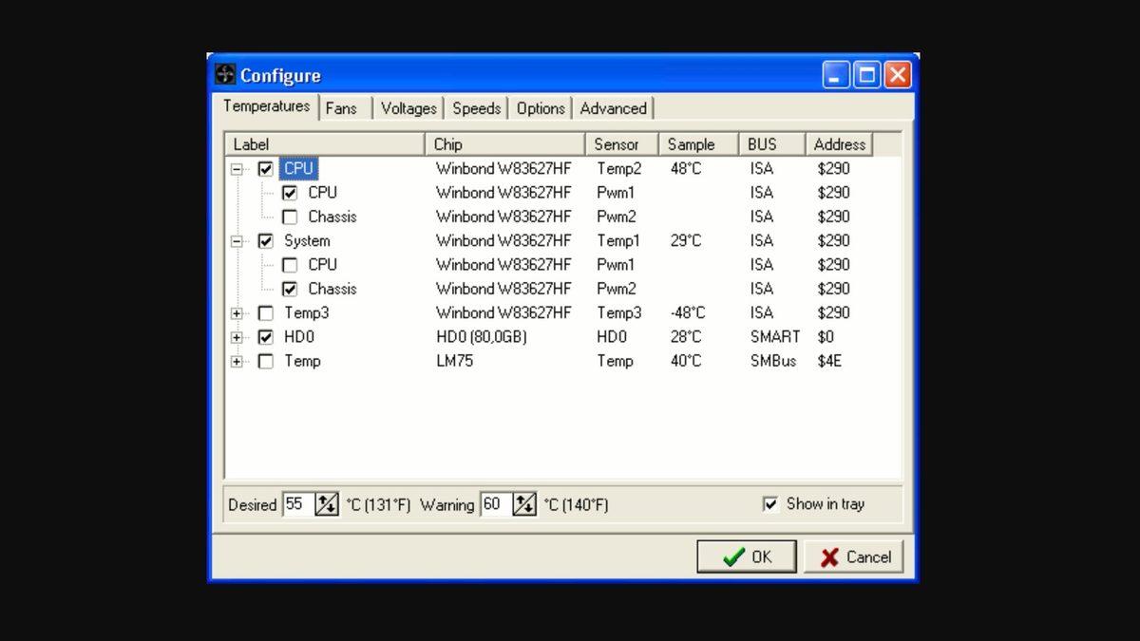Toggle the Show in tray checkbox
This screenshot has width=1140, height=641.
click(770, 504)
